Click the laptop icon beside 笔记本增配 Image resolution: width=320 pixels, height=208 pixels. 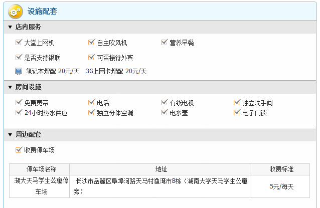(19, 71)
